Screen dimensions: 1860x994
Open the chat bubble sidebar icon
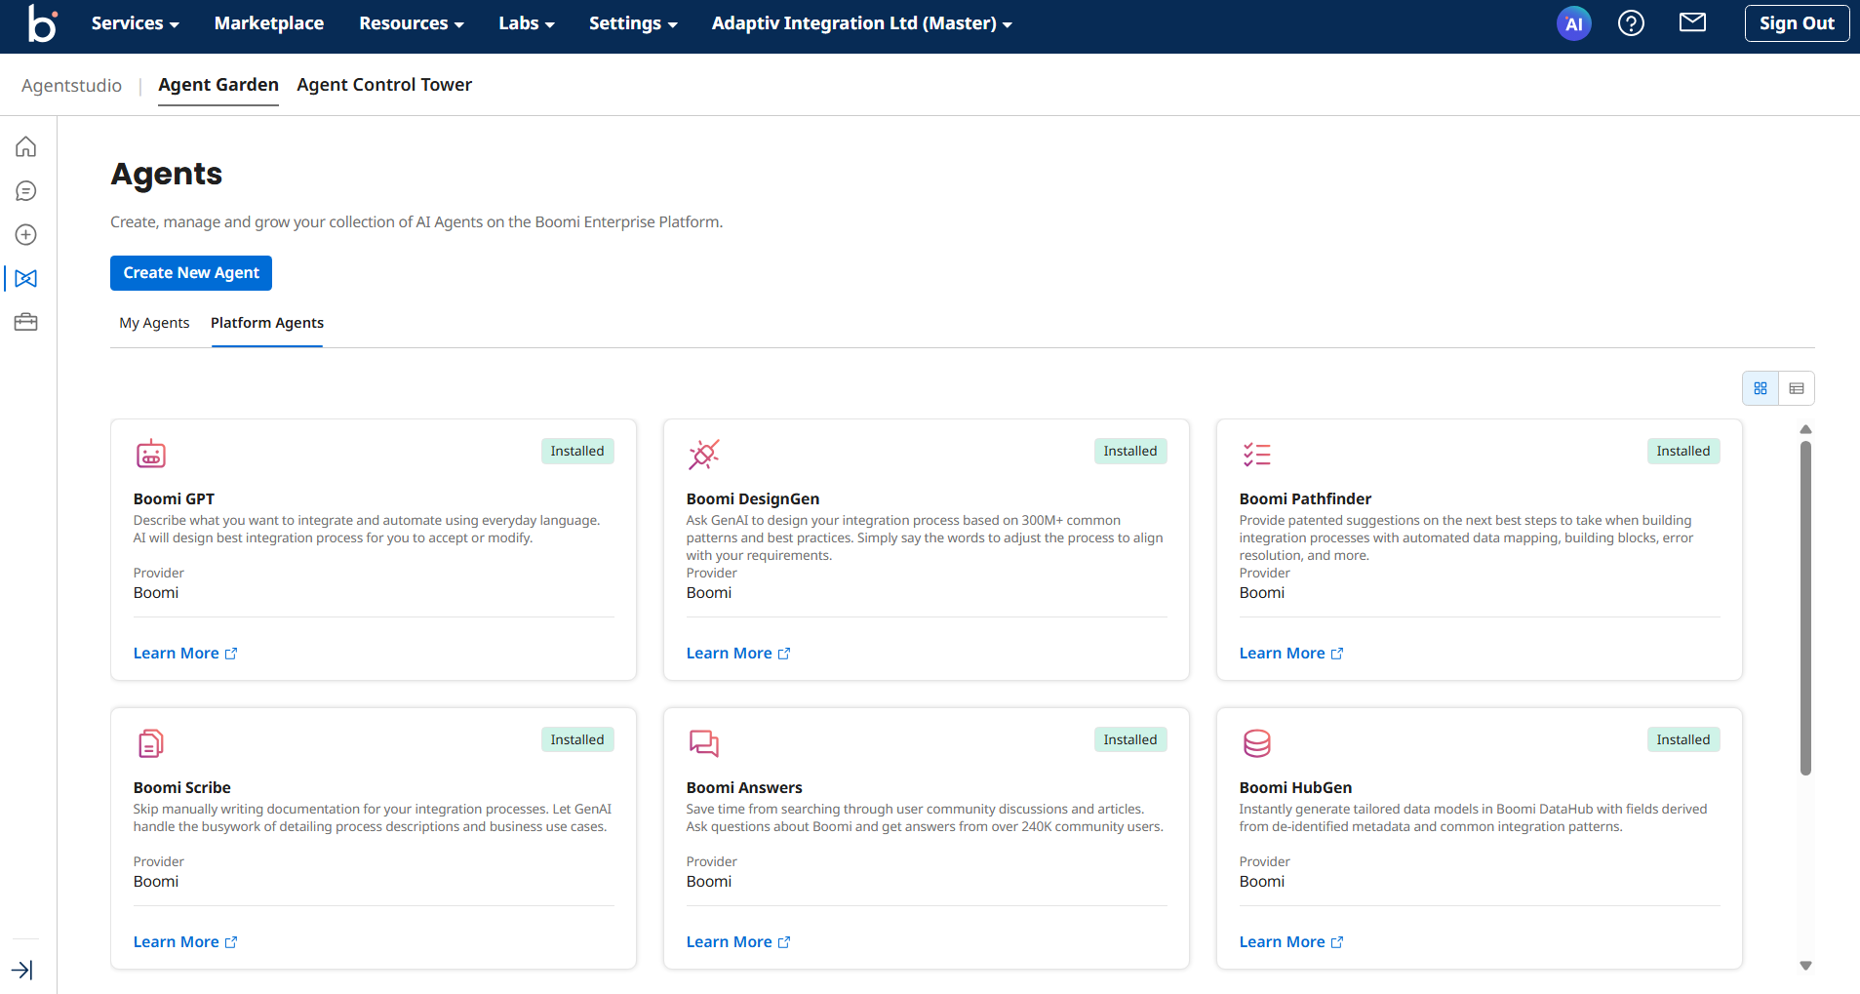point(26,191)
